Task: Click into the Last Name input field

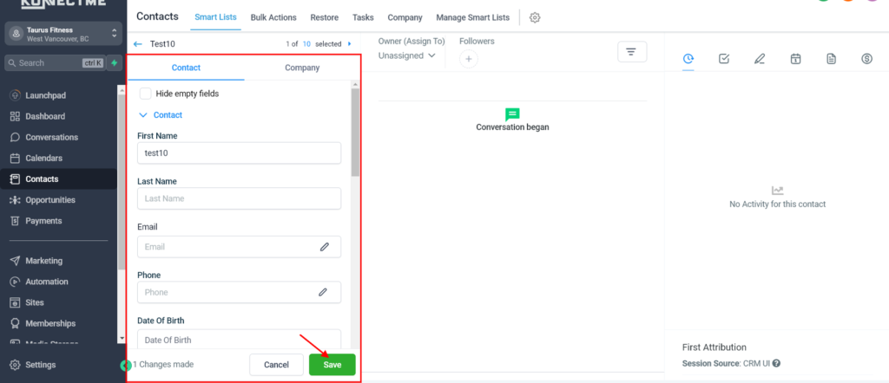Action: pos(239,198)
